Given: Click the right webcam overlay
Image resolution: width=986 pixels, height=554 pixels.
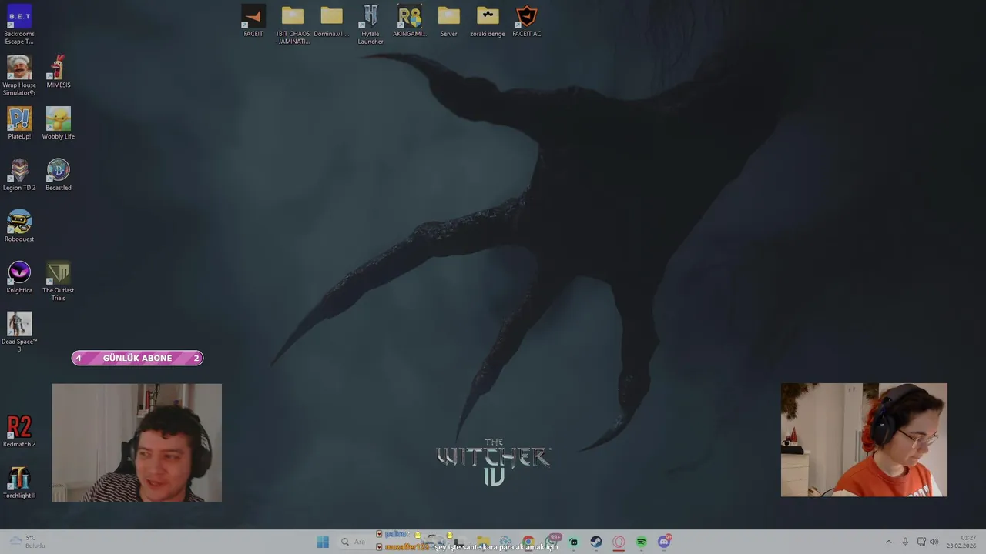Looking at the screenshot, I should [x=864, y=440].
